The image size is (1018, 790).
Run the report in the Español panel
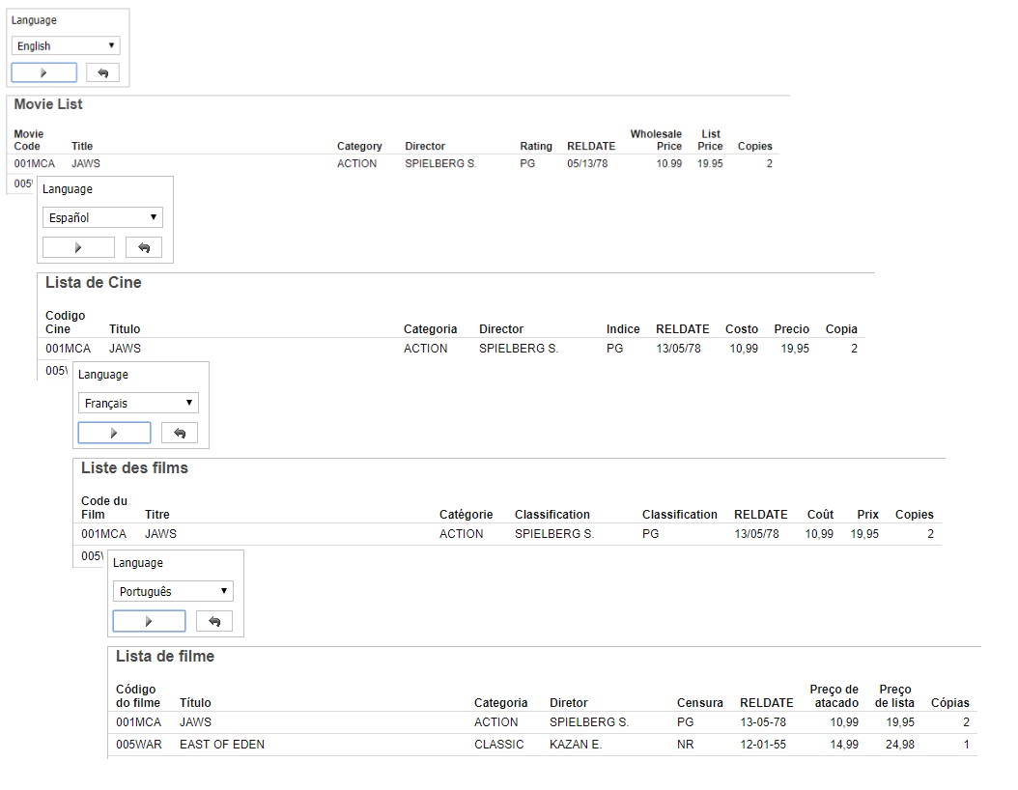coord(78,247)
